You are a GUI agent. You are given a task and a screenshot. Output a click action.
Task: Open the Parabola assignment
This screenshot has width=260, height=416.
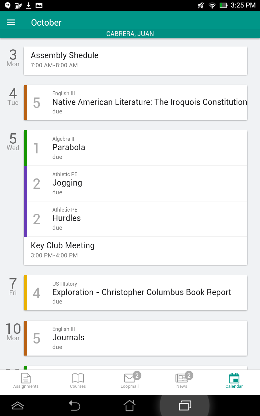[136, 148]
